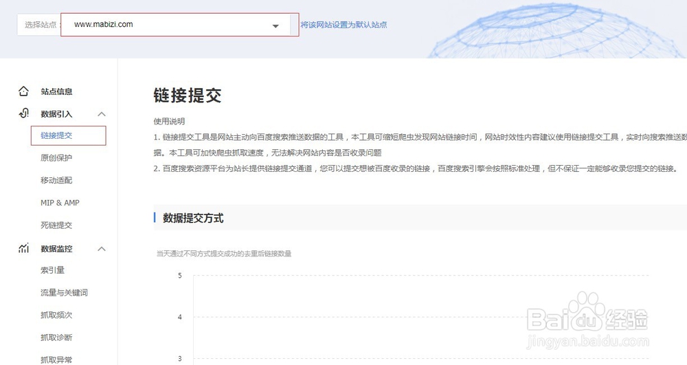Viewport: 687px width, 365px height.
Task: Collapse the 数据引入 section chevron
Action: [x=102, y=114]
